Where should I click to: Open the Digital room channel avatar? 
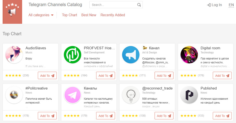point(189,55)
